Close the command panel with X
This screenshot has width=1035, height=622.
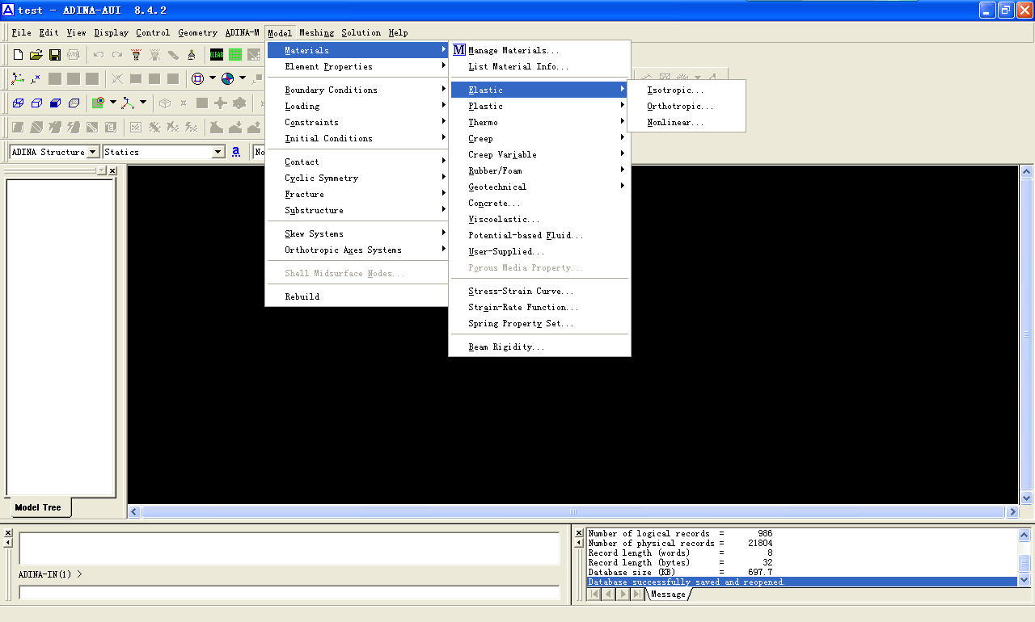[8, 533]
